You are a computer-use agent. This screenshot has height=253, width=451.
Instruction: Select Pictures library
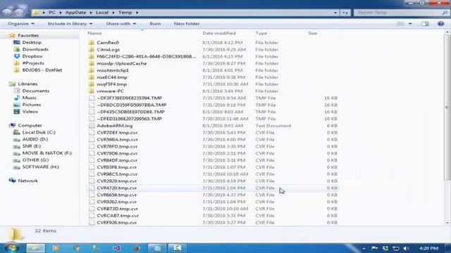click(32, 105)
